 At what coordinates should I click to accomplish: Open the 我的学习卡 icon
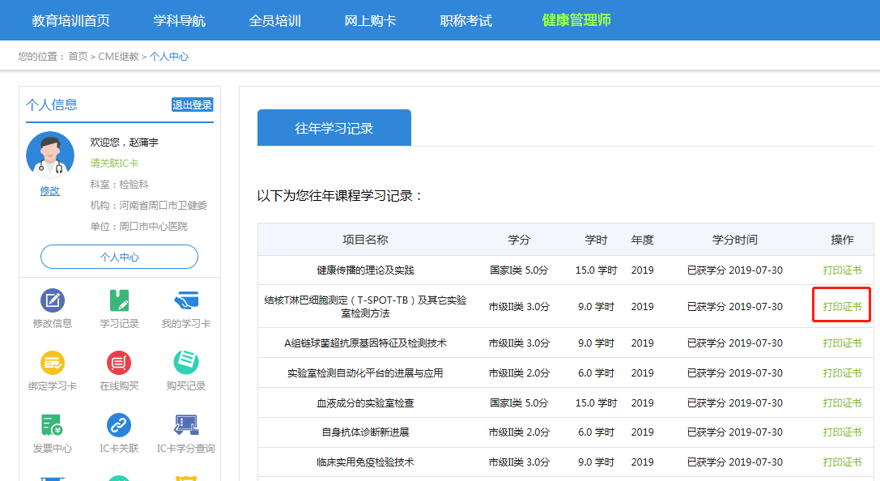pyautogui.click(x=185, y=301)
